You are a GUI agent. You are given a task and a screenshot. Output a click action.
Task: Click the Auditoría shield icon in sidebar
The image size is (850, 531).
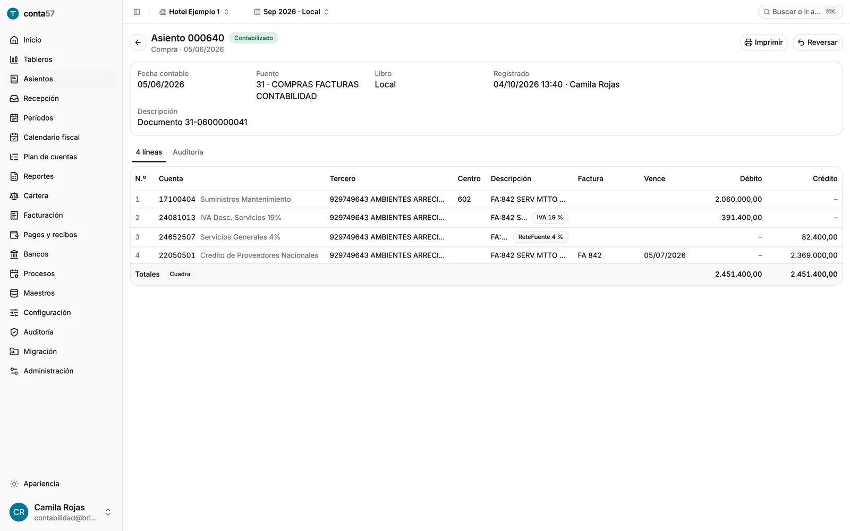(14, 332)
